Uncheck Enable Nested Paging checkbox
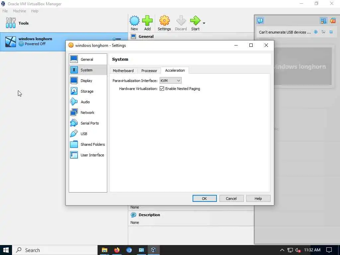340x255 pixels. point(162,88)
